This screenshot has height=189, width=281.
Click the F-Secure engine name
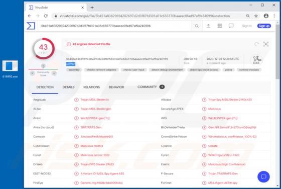[x=167, y=173]
